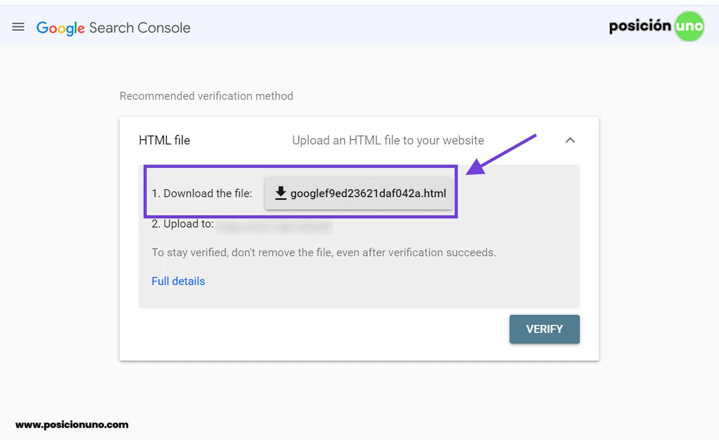Click the blurred upload URL
Screen dimensions: 719x440
(274, 227)
